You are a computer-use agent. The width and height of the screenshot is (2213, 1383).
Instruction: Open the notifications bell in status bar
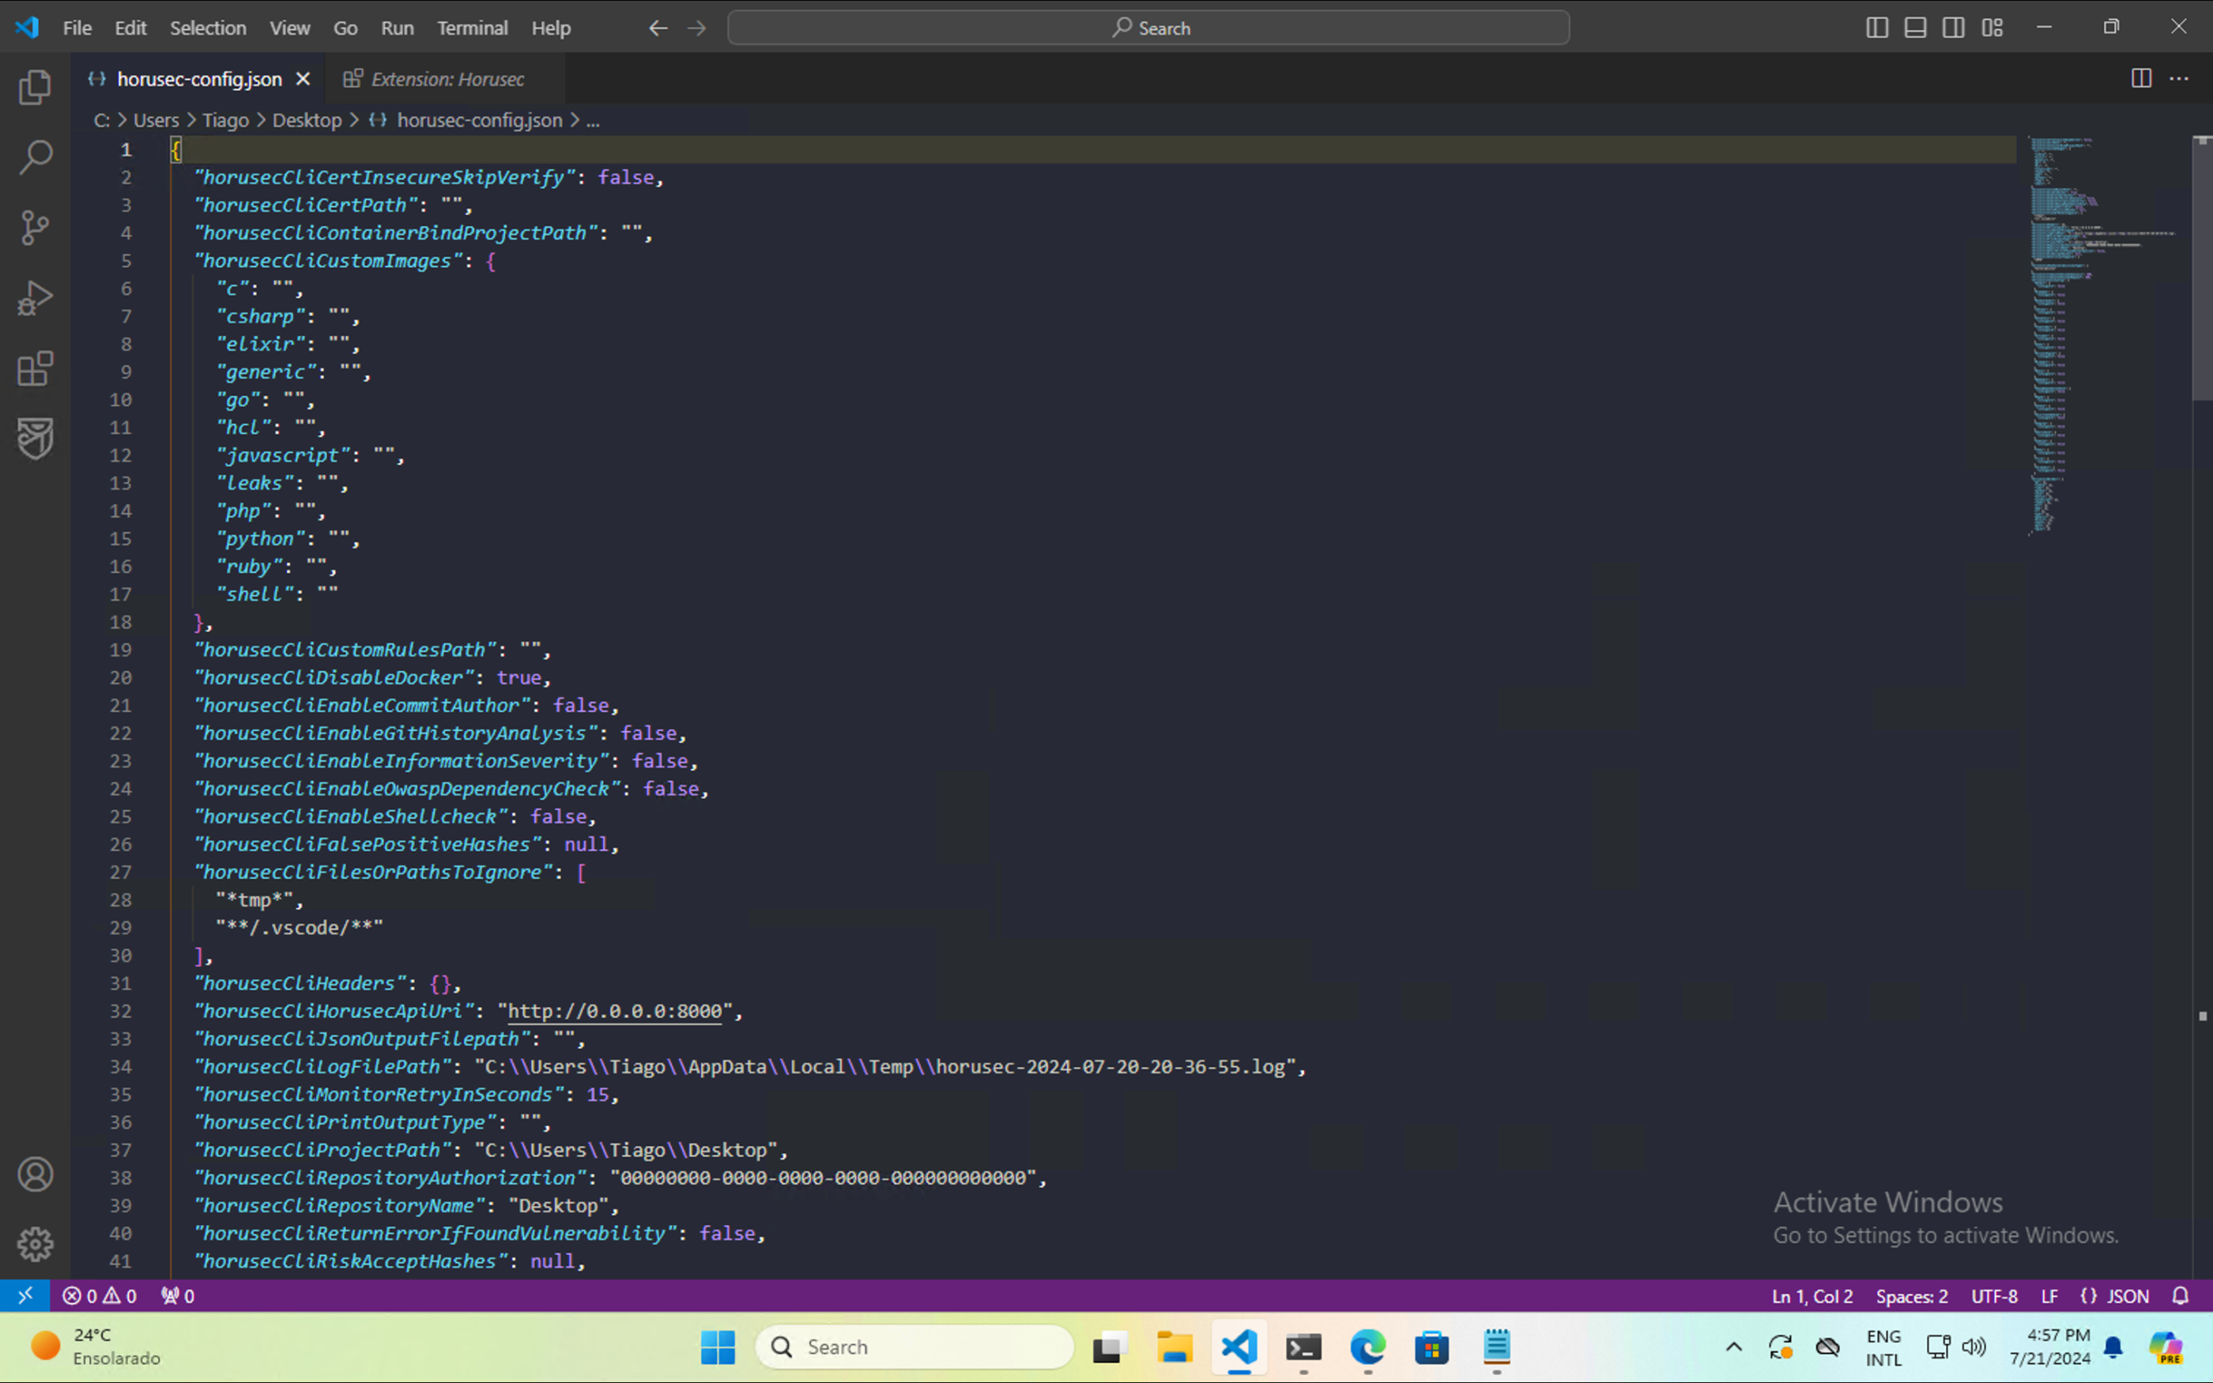pos(2181,1295)
